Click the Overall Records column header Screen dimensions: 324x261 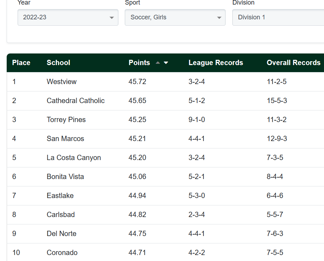click(293, 63)
